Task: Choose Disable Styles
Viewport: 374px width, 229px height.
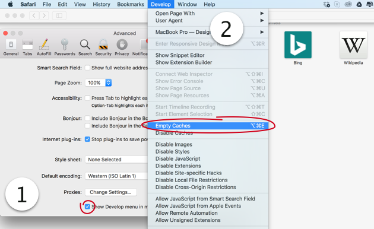Action: click(208, 151)
